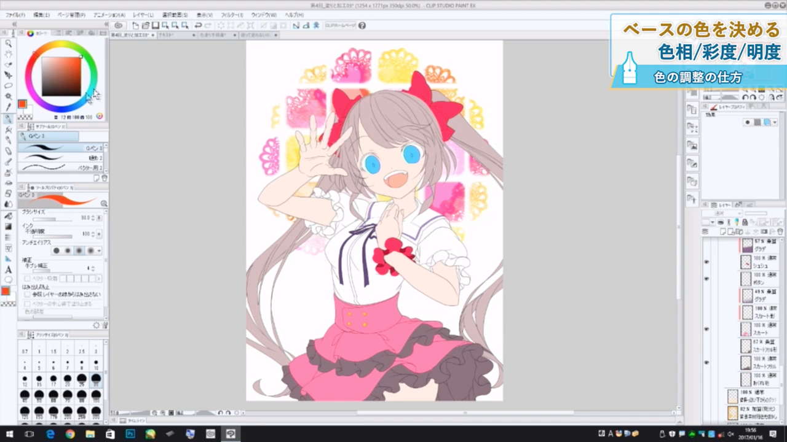Open File Explorer from the taskbar
Image resolution: width=787 pixels, height=442 pixels.
pyautogui.click(x=90, y=433)
